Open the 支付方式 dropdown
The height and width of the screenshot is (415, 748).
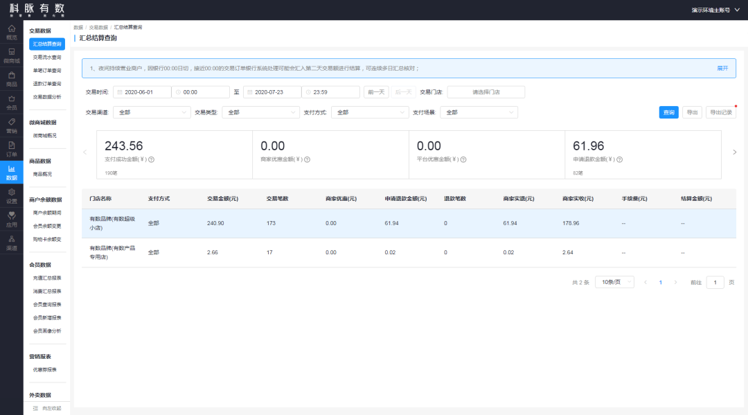pyautogui.click(x=370, y=112)
